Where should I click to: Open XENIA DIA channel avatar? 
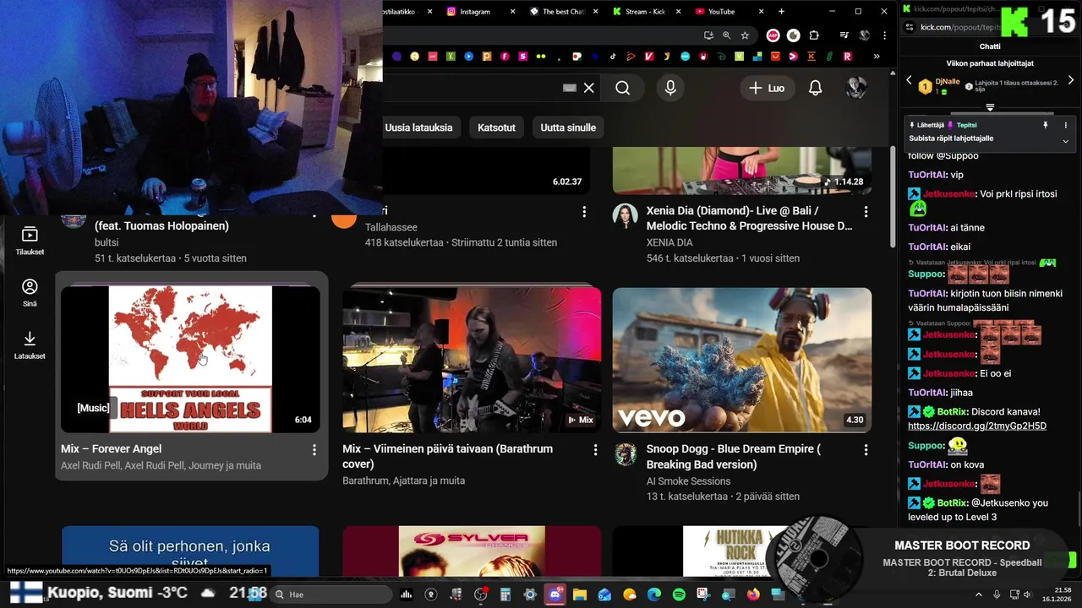[x=625, y=216]
